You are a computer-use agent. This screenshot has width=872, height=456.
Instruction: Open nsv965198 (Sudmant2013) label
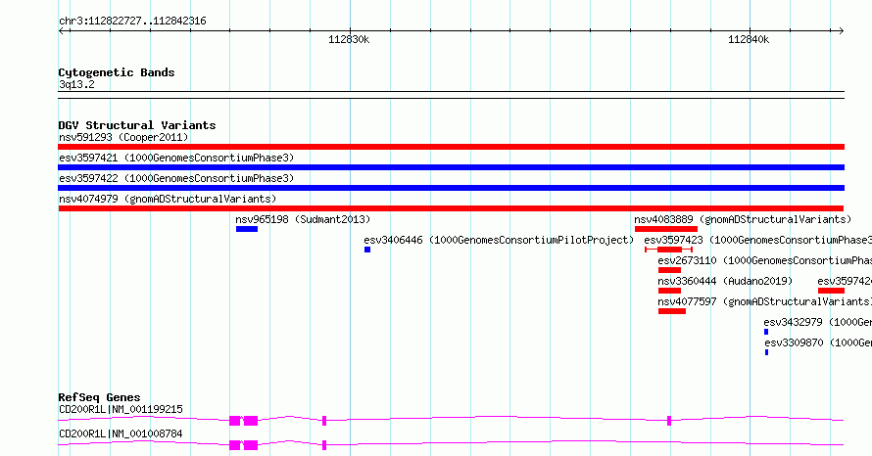tap(303, 219)
